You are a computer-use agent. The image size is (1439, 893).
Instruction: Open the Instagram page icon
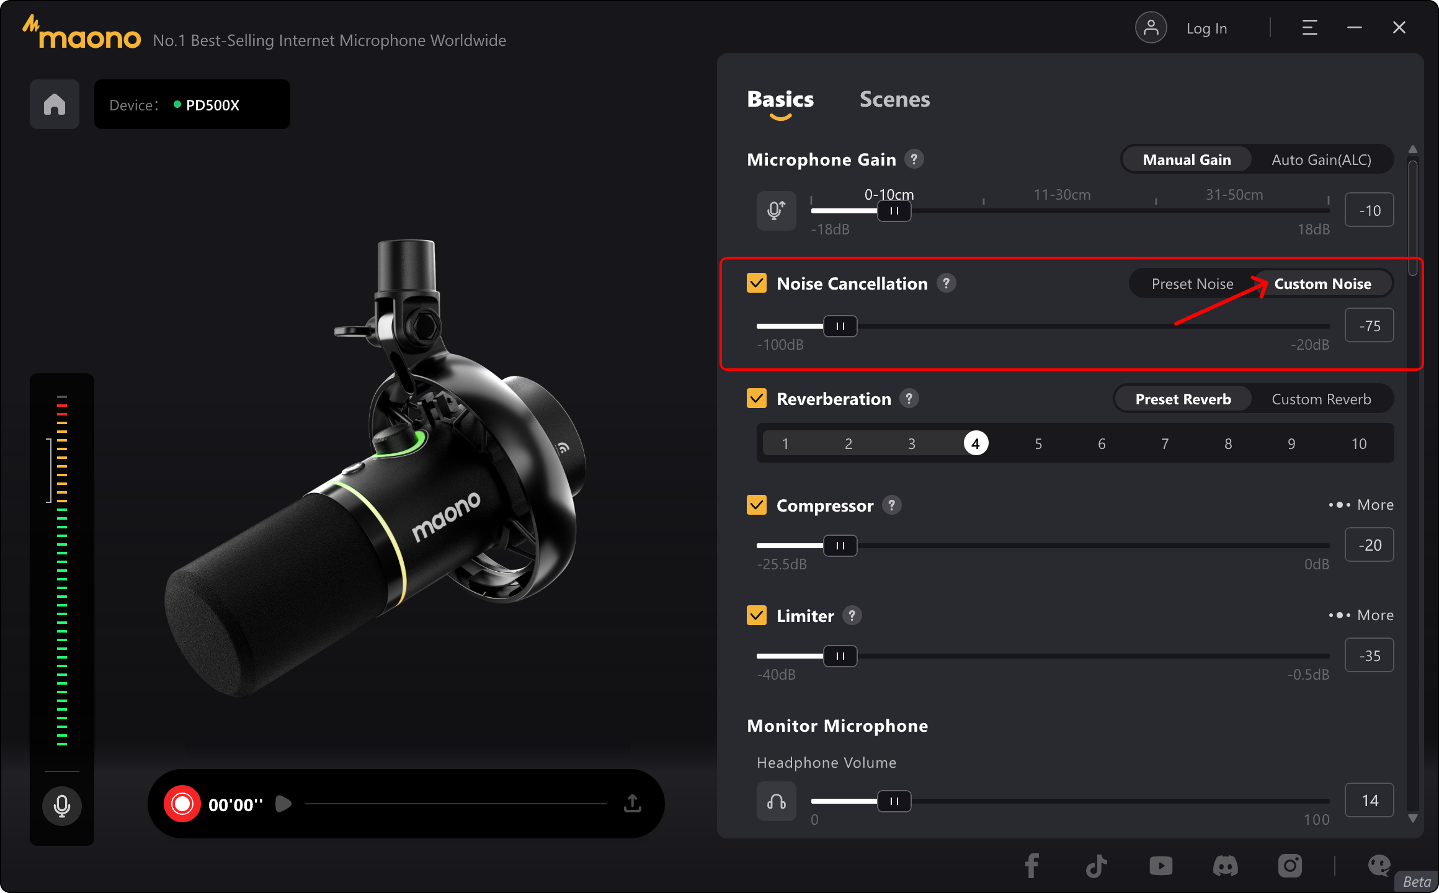click(1290, 866)
